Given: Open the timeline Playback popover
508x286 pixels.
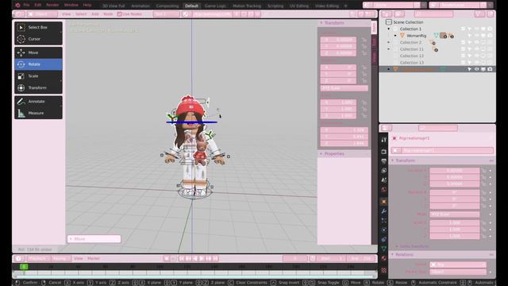Looking at the screenshot, I should (39, 258).
